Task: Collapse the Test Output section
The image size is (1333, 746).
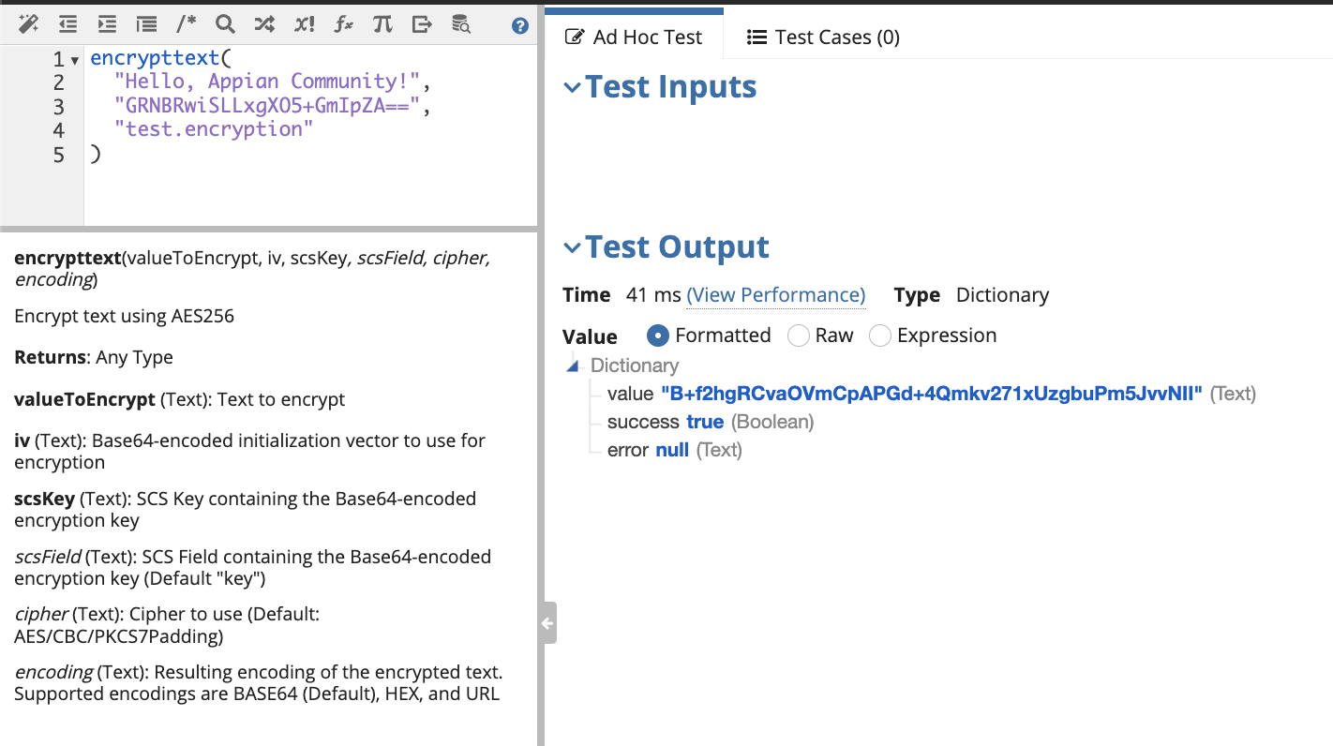Action: [x=572, y=247]
